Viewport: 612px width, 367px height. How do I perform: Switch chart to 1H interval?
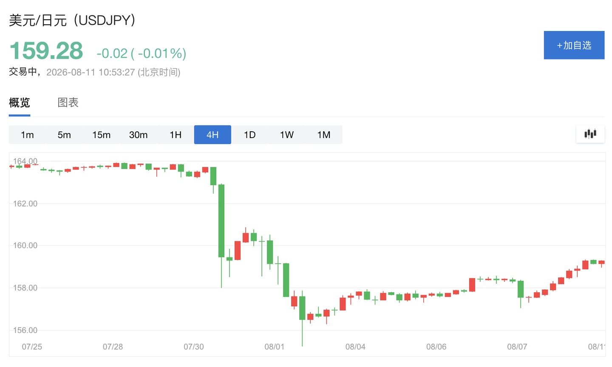[176, 135]
